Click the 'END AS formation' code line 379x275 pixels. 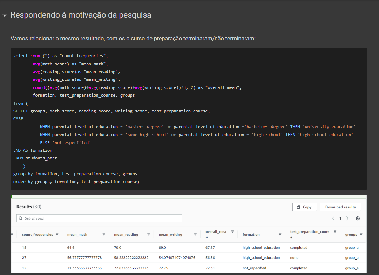coord(33,150)
